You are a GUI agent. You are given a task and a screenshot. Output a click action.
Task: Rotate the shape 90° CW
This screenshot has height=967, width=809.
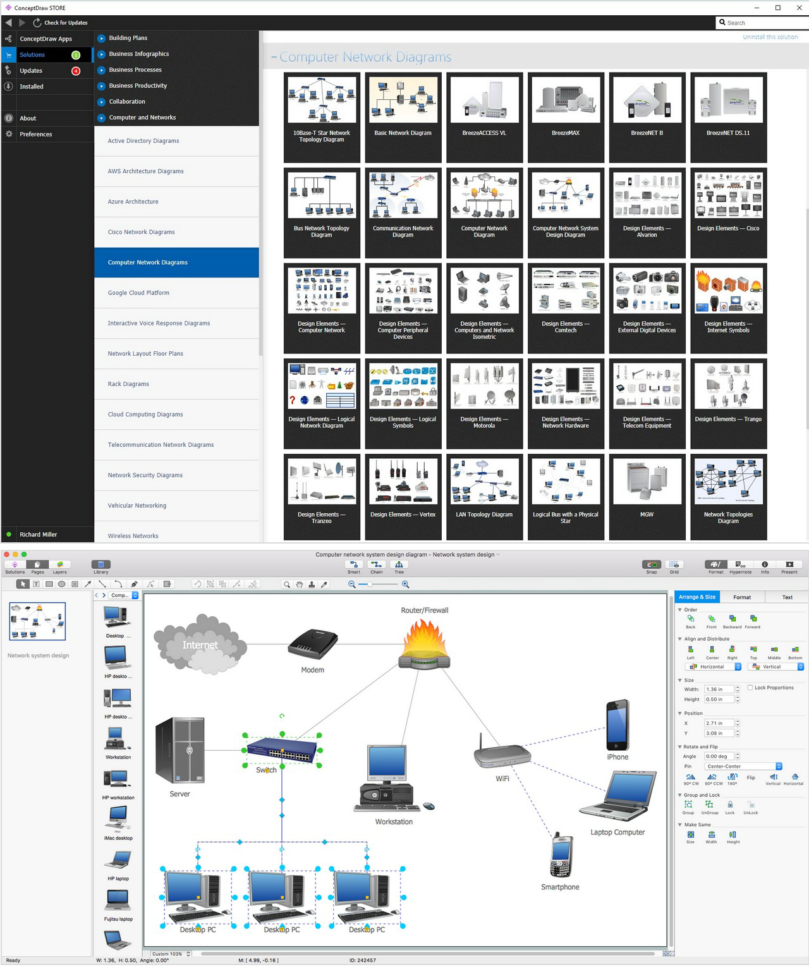(691, 778)
